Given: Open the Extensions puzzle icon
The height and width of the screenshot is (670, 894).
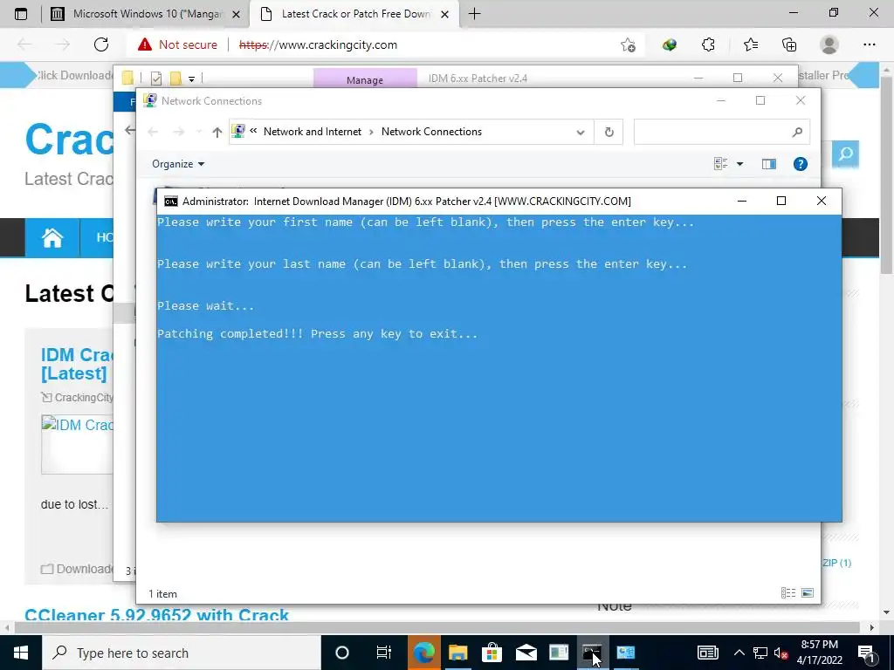Looking at the screenshot, I should [x=708, y=44].
